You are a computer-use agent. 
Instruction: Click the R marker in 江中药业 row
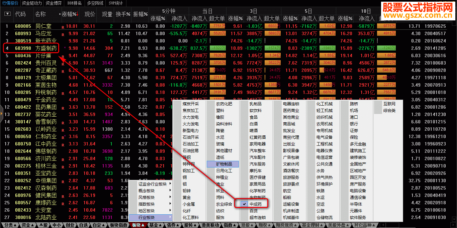pos(63,144)
